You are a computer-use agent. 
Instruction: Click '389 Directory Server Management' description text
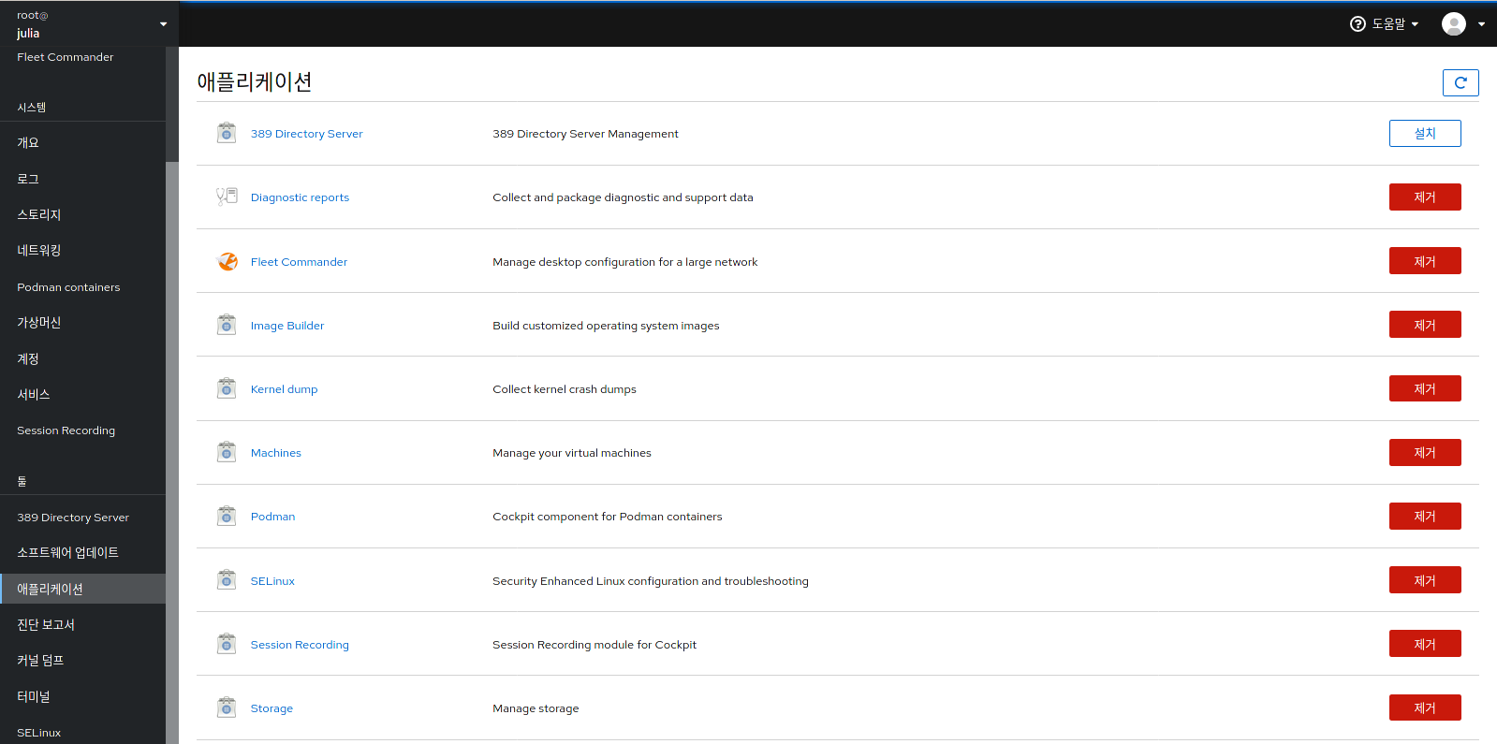585,134
